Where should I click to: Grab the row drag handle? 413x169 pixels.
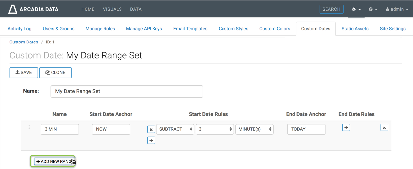pyautogui.click(x=29, y=127)
